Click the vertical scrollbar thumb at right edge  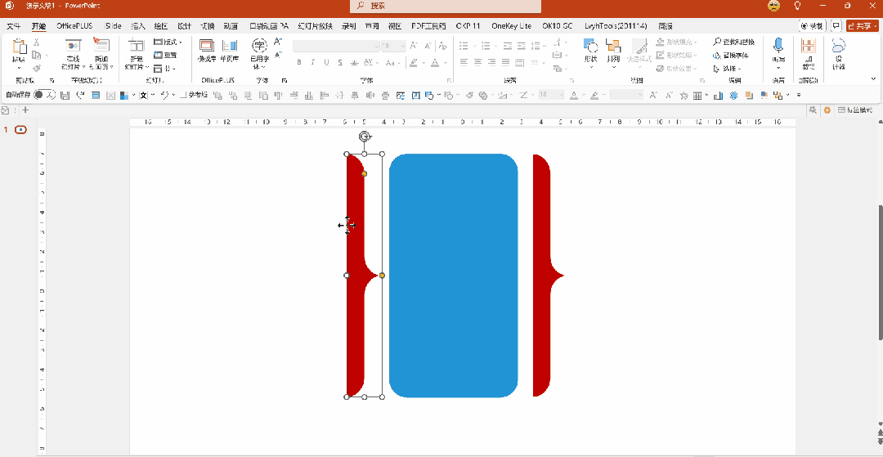881,273
